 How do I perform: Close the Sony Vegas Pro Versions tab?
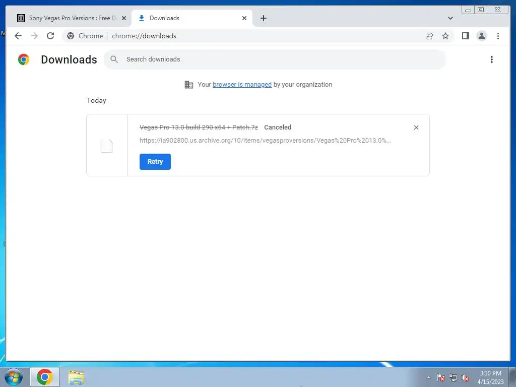[124, 18]
